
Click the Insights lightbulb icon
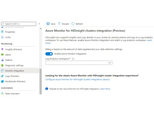pyautogui.click(x=2, y=49)
